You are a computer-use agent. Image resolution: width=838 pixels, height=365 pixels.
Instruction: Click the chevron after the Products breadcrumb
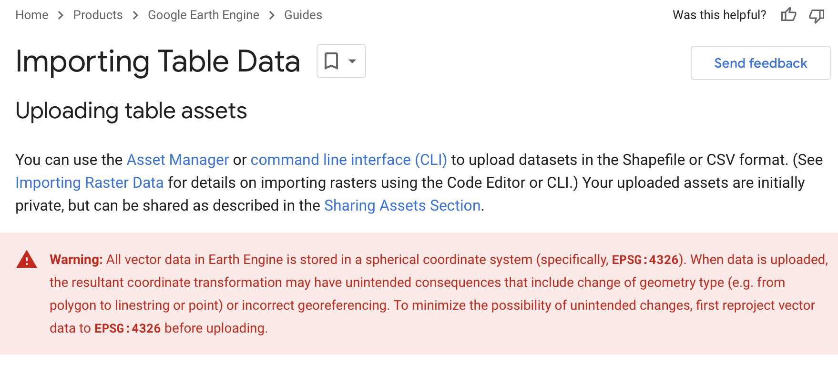(x=135, y=15)
